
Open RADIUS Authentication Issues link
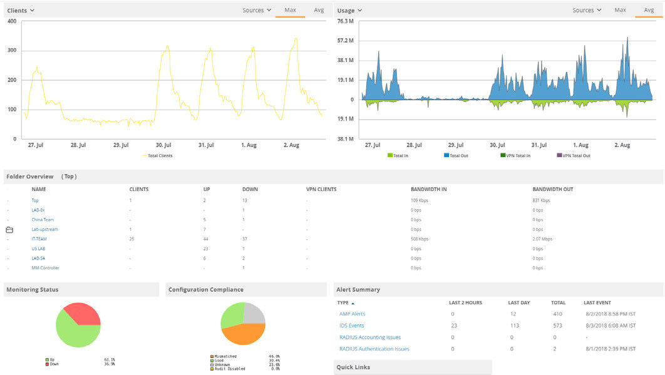click(374, 349)
